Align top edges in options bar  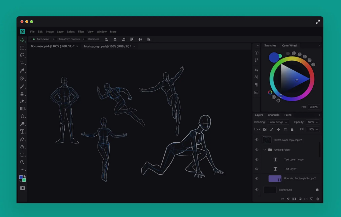[132, 39]
